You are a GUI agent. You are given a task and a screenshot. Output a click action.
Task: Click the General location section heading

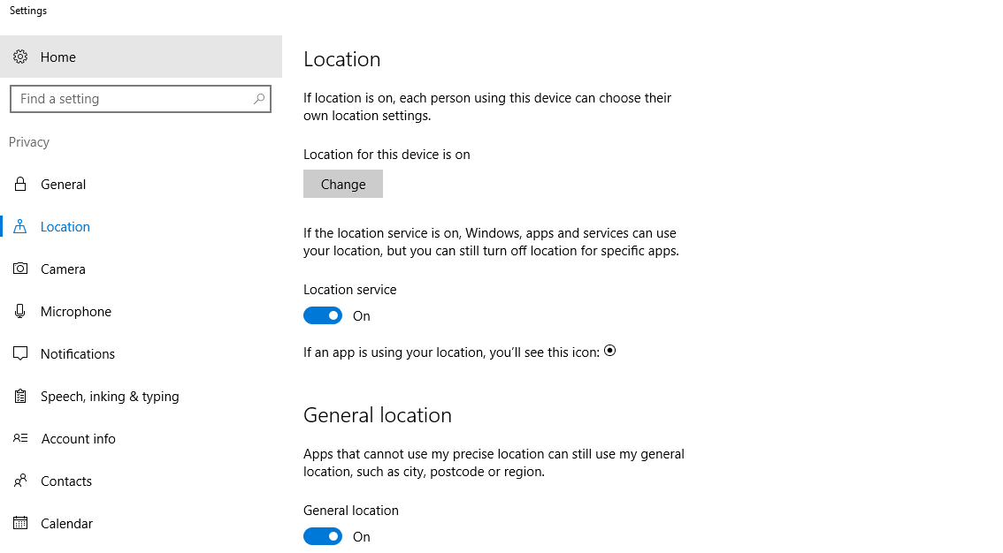click(x=378, y=415)
